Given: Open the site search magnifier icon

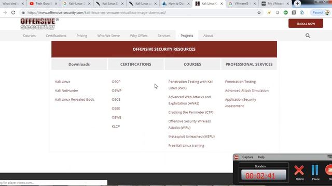Looking at the screenshot, I should pos(308,36).
